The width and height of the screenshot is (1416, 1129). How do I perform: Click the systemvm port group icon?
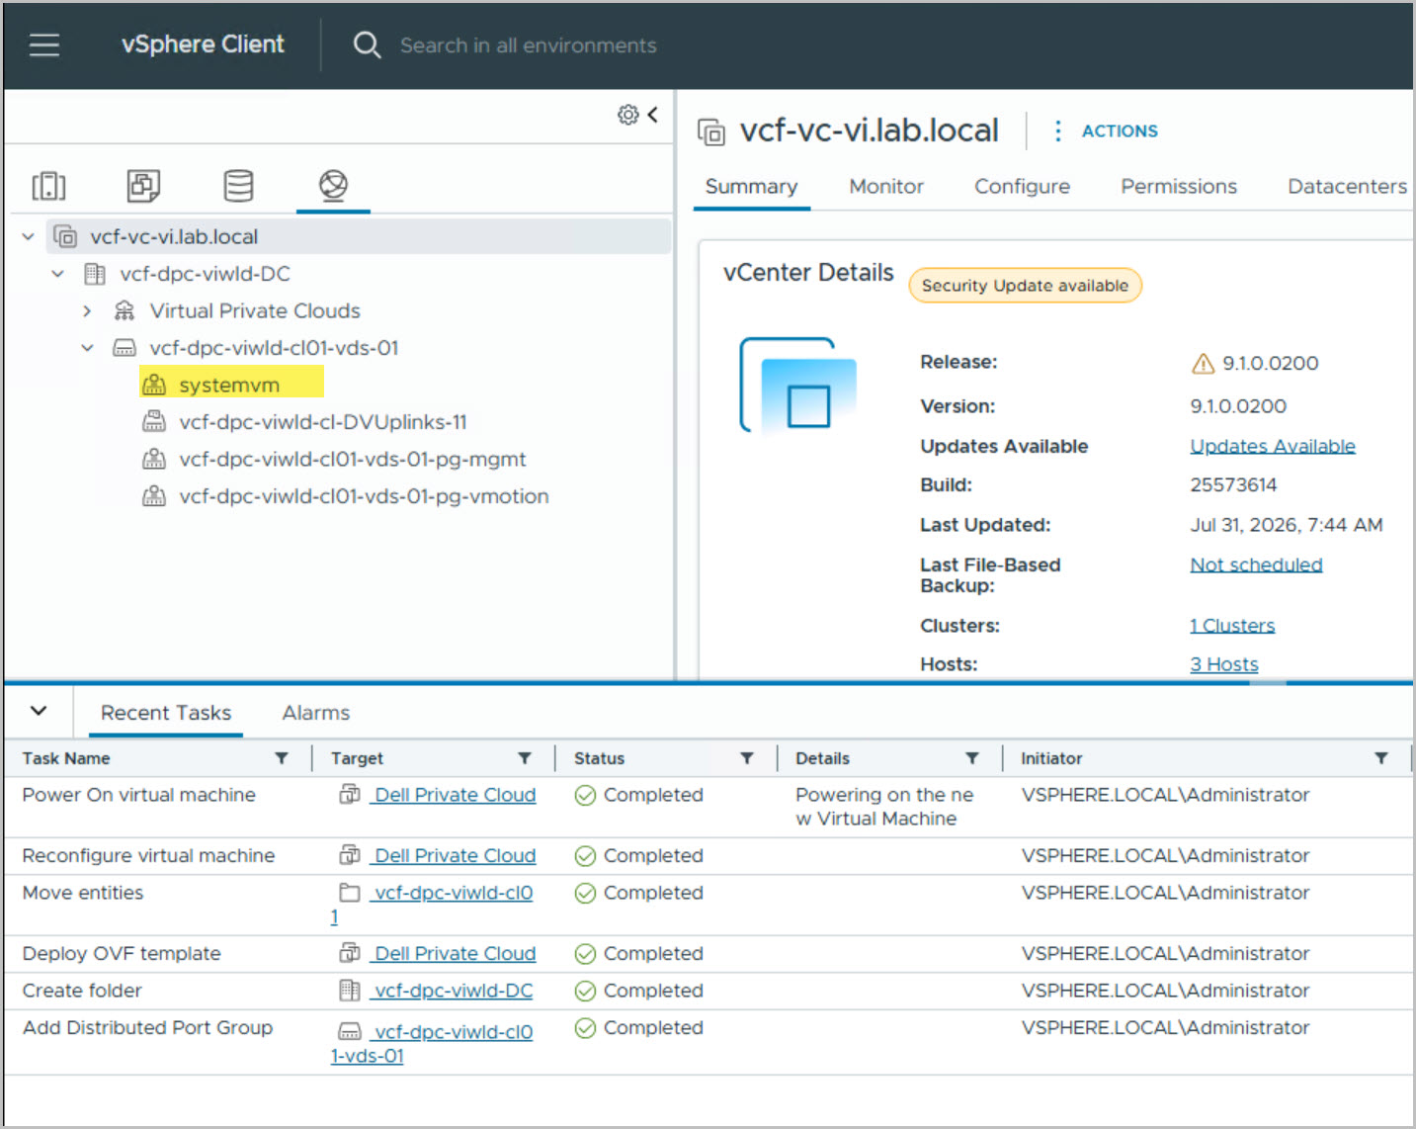tap(154, 385)
